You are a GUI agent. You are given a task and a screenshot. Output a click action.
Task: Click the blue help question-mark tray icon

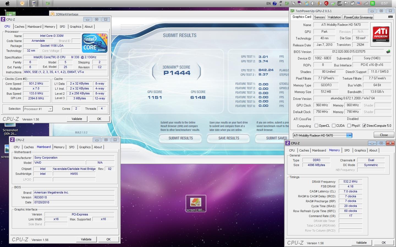click(x=274, y=4)
